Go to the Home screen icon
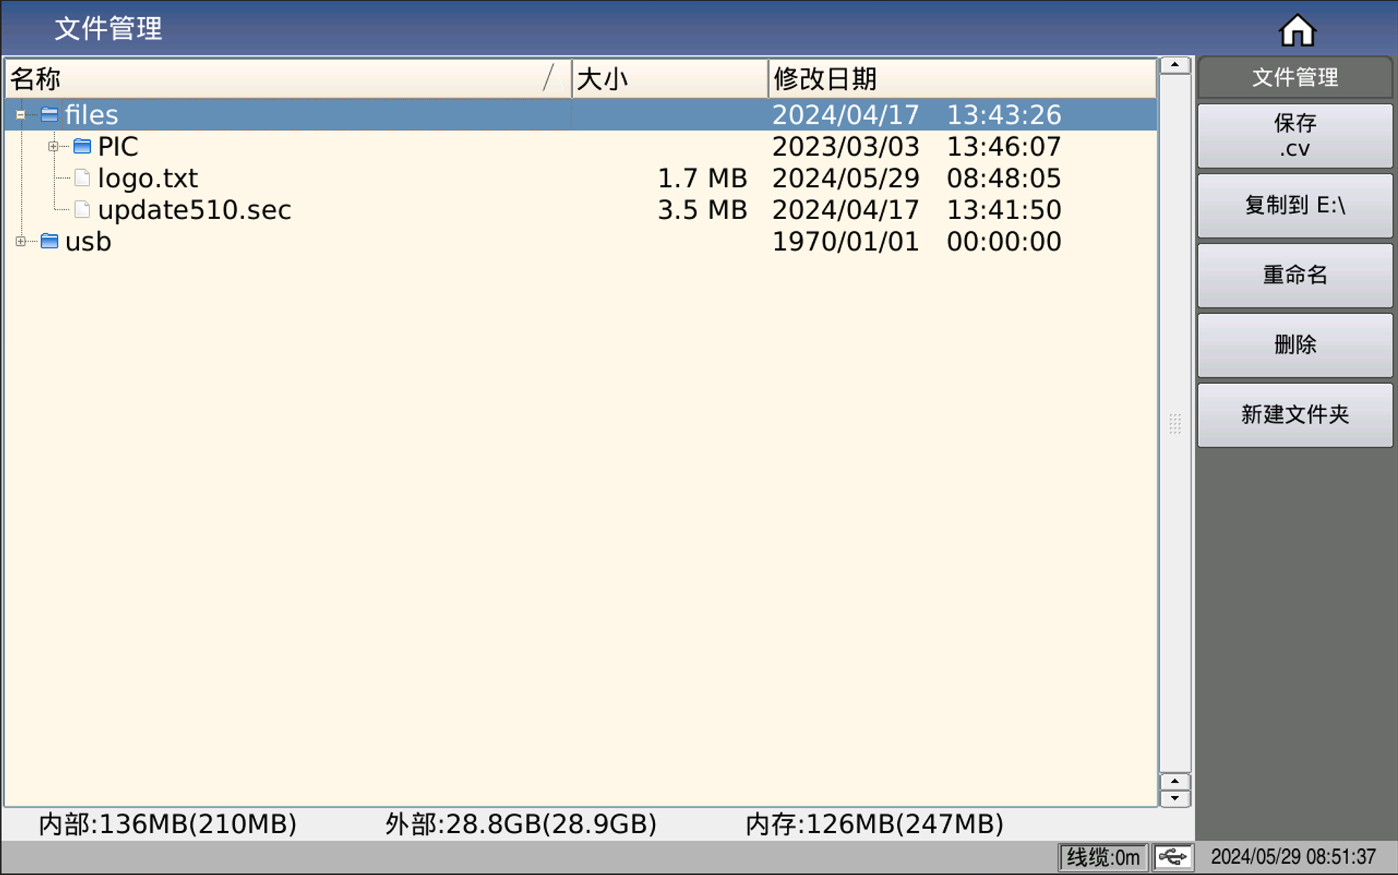The image size is (1398, 875). pos(1297,31)
